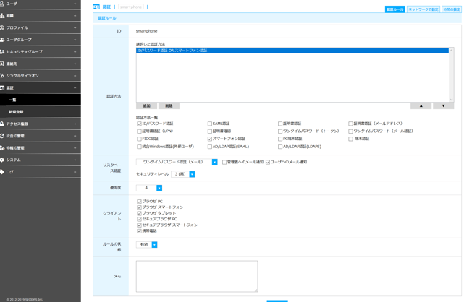Image resolution: width=472 pixels, height=302 pixels.
Task: Click the プロファイル icon in the sidebar
Action: pos(2,27)
